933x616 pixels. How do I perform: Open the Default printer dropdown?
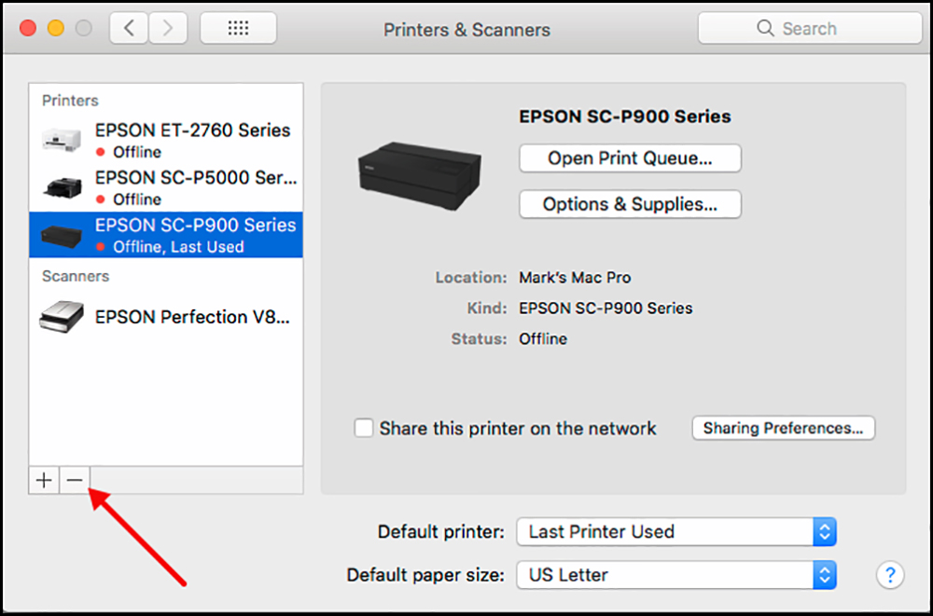click(x=676, y=531)
